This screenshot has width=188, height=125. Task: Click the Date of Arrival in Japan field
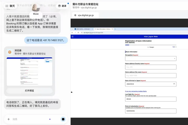[x=151, y=84]
